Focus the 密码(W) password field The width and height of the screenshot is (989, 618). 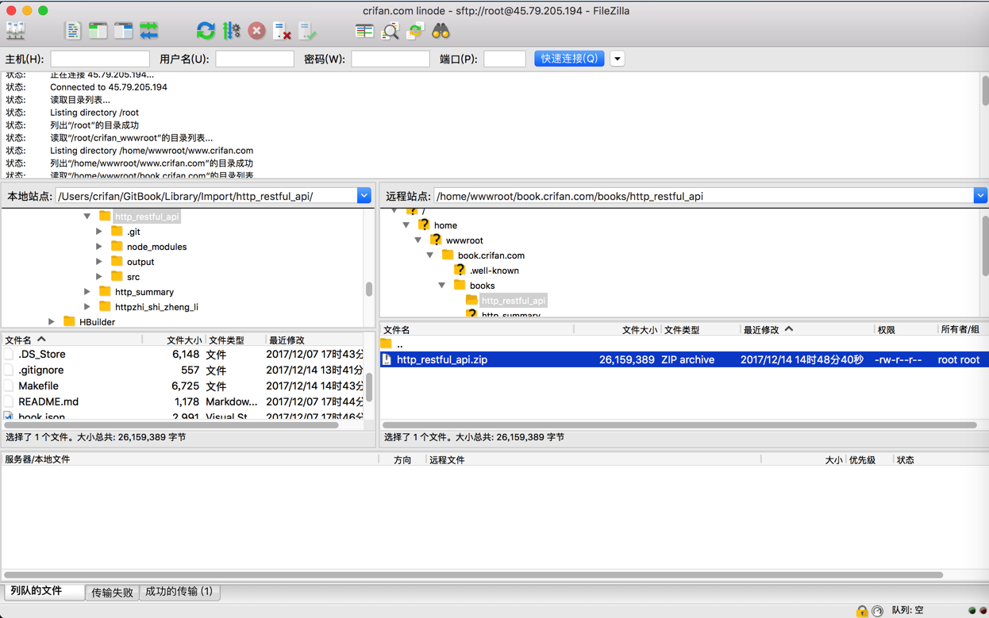point(390,59)
